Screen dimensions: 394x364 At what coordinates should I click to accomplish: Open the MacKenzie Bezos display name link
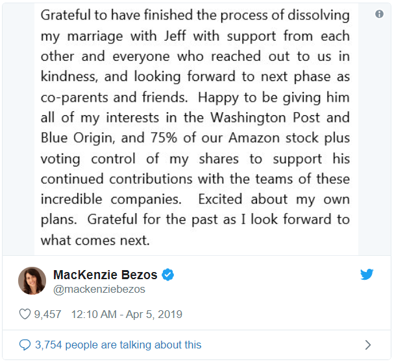pos(105,275)
